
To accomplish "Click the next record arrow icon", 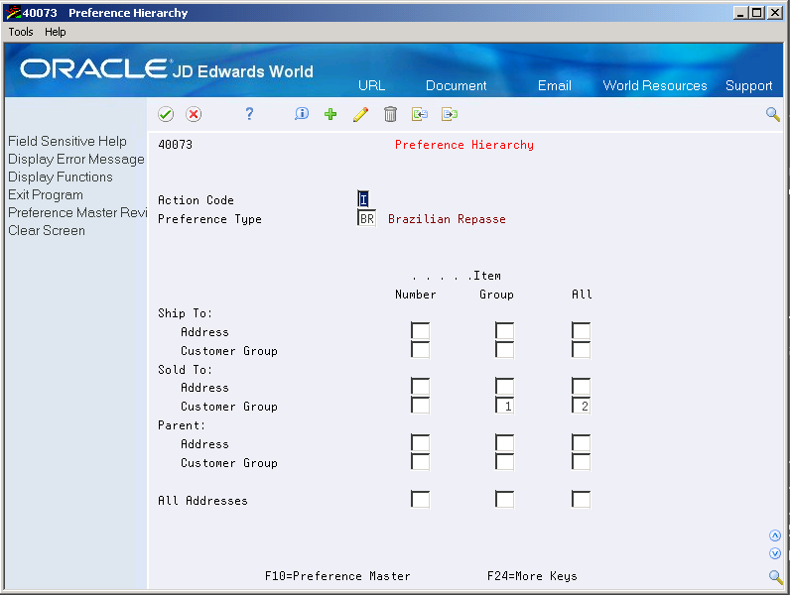I will point(450,114).
